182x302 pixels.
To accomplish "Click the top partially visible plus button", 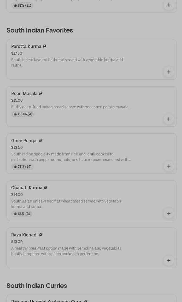I will [x=169, y=5].
